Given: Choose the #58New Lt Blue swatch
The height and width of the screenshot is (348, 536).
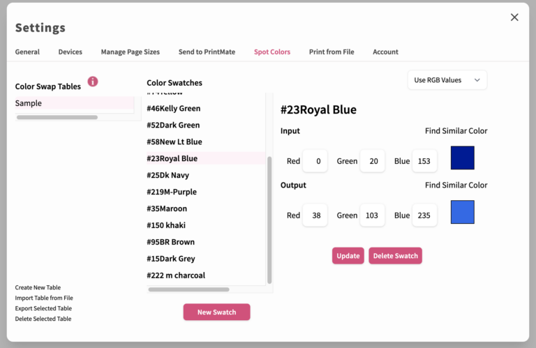Looking at the screenshot, I should click(206, 142).
